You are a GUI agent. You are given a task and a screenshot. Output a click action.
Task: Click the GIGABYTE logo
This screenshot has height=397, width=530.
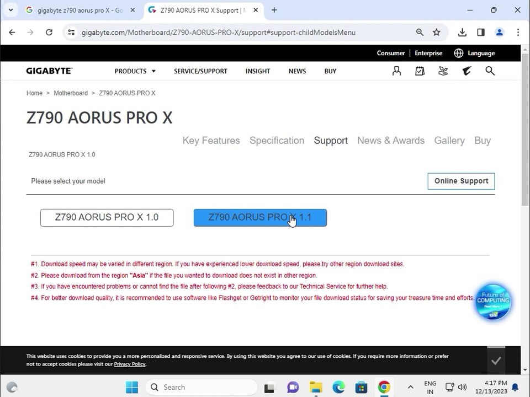[49, 71]
